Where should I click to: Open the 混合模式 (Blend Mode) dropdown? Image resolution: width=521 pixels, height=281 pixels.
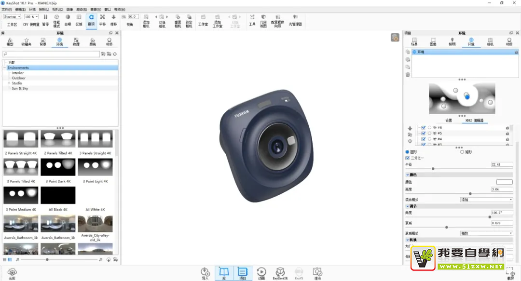tap(486, 200)
